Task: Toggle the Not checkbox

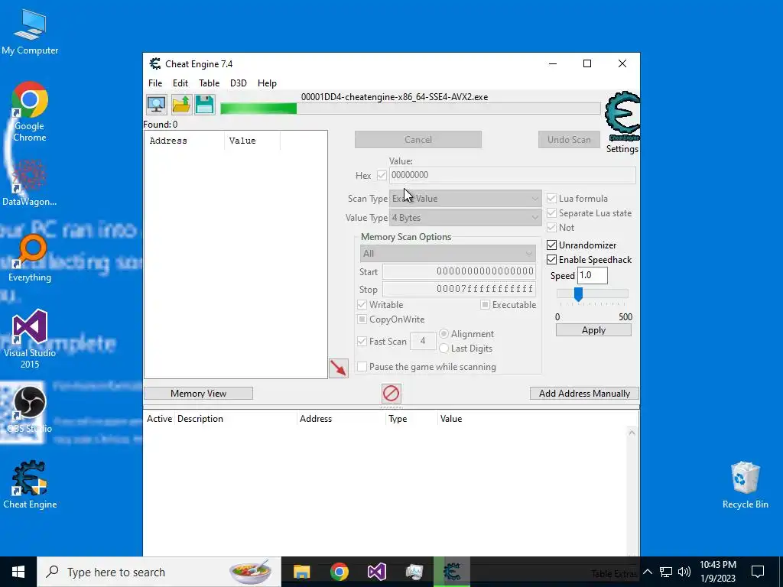Action: click(551, 228)
